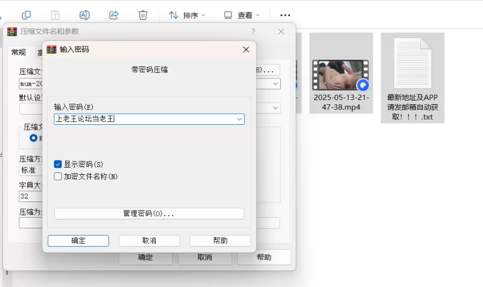
Task: Click the question mark help icon
Action: pyautogui.click(x=253, y=31)
